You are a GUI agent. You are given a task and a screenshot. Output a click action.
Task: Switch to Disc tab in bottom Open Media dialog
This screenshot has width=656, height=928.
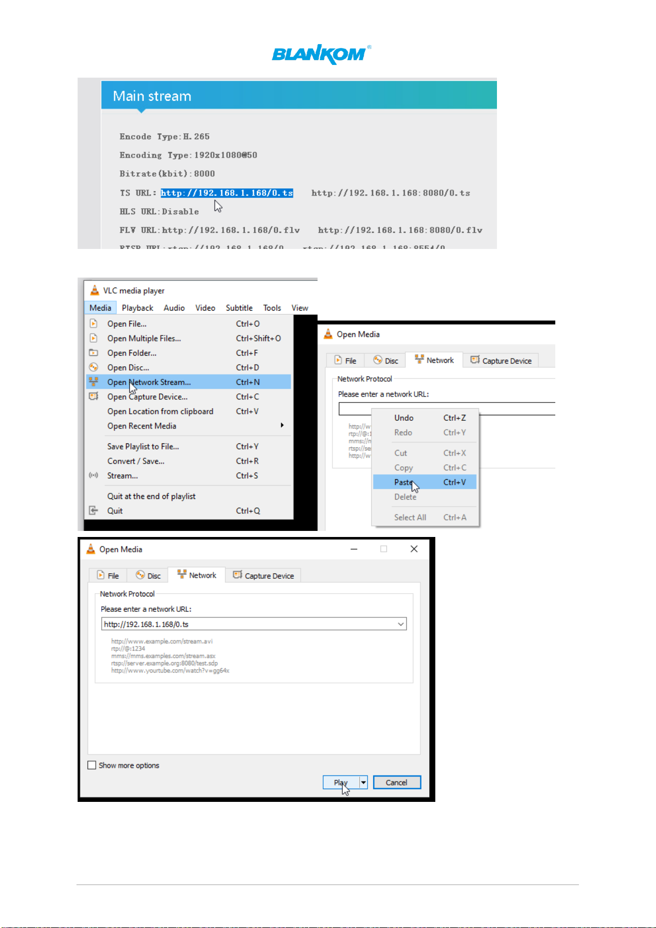(147, 576)
